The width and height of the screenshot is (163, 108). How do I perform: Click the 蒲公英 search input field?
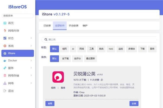click(x=101, y=39)
